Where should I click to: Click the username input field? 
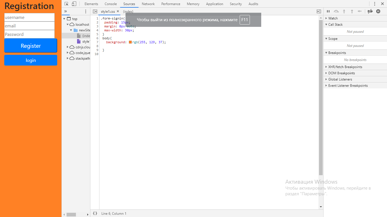point(29,17)
